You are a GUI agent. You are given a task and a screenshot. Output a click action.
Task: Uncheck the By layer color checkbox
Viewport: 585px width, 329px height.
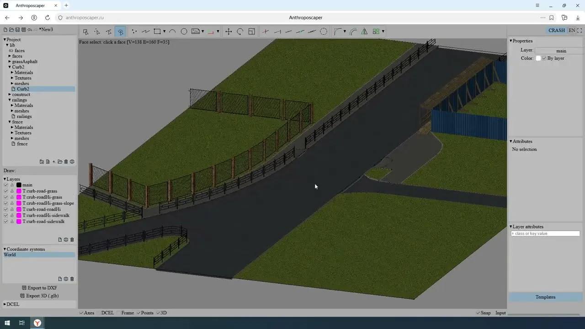tap(544, 58)
